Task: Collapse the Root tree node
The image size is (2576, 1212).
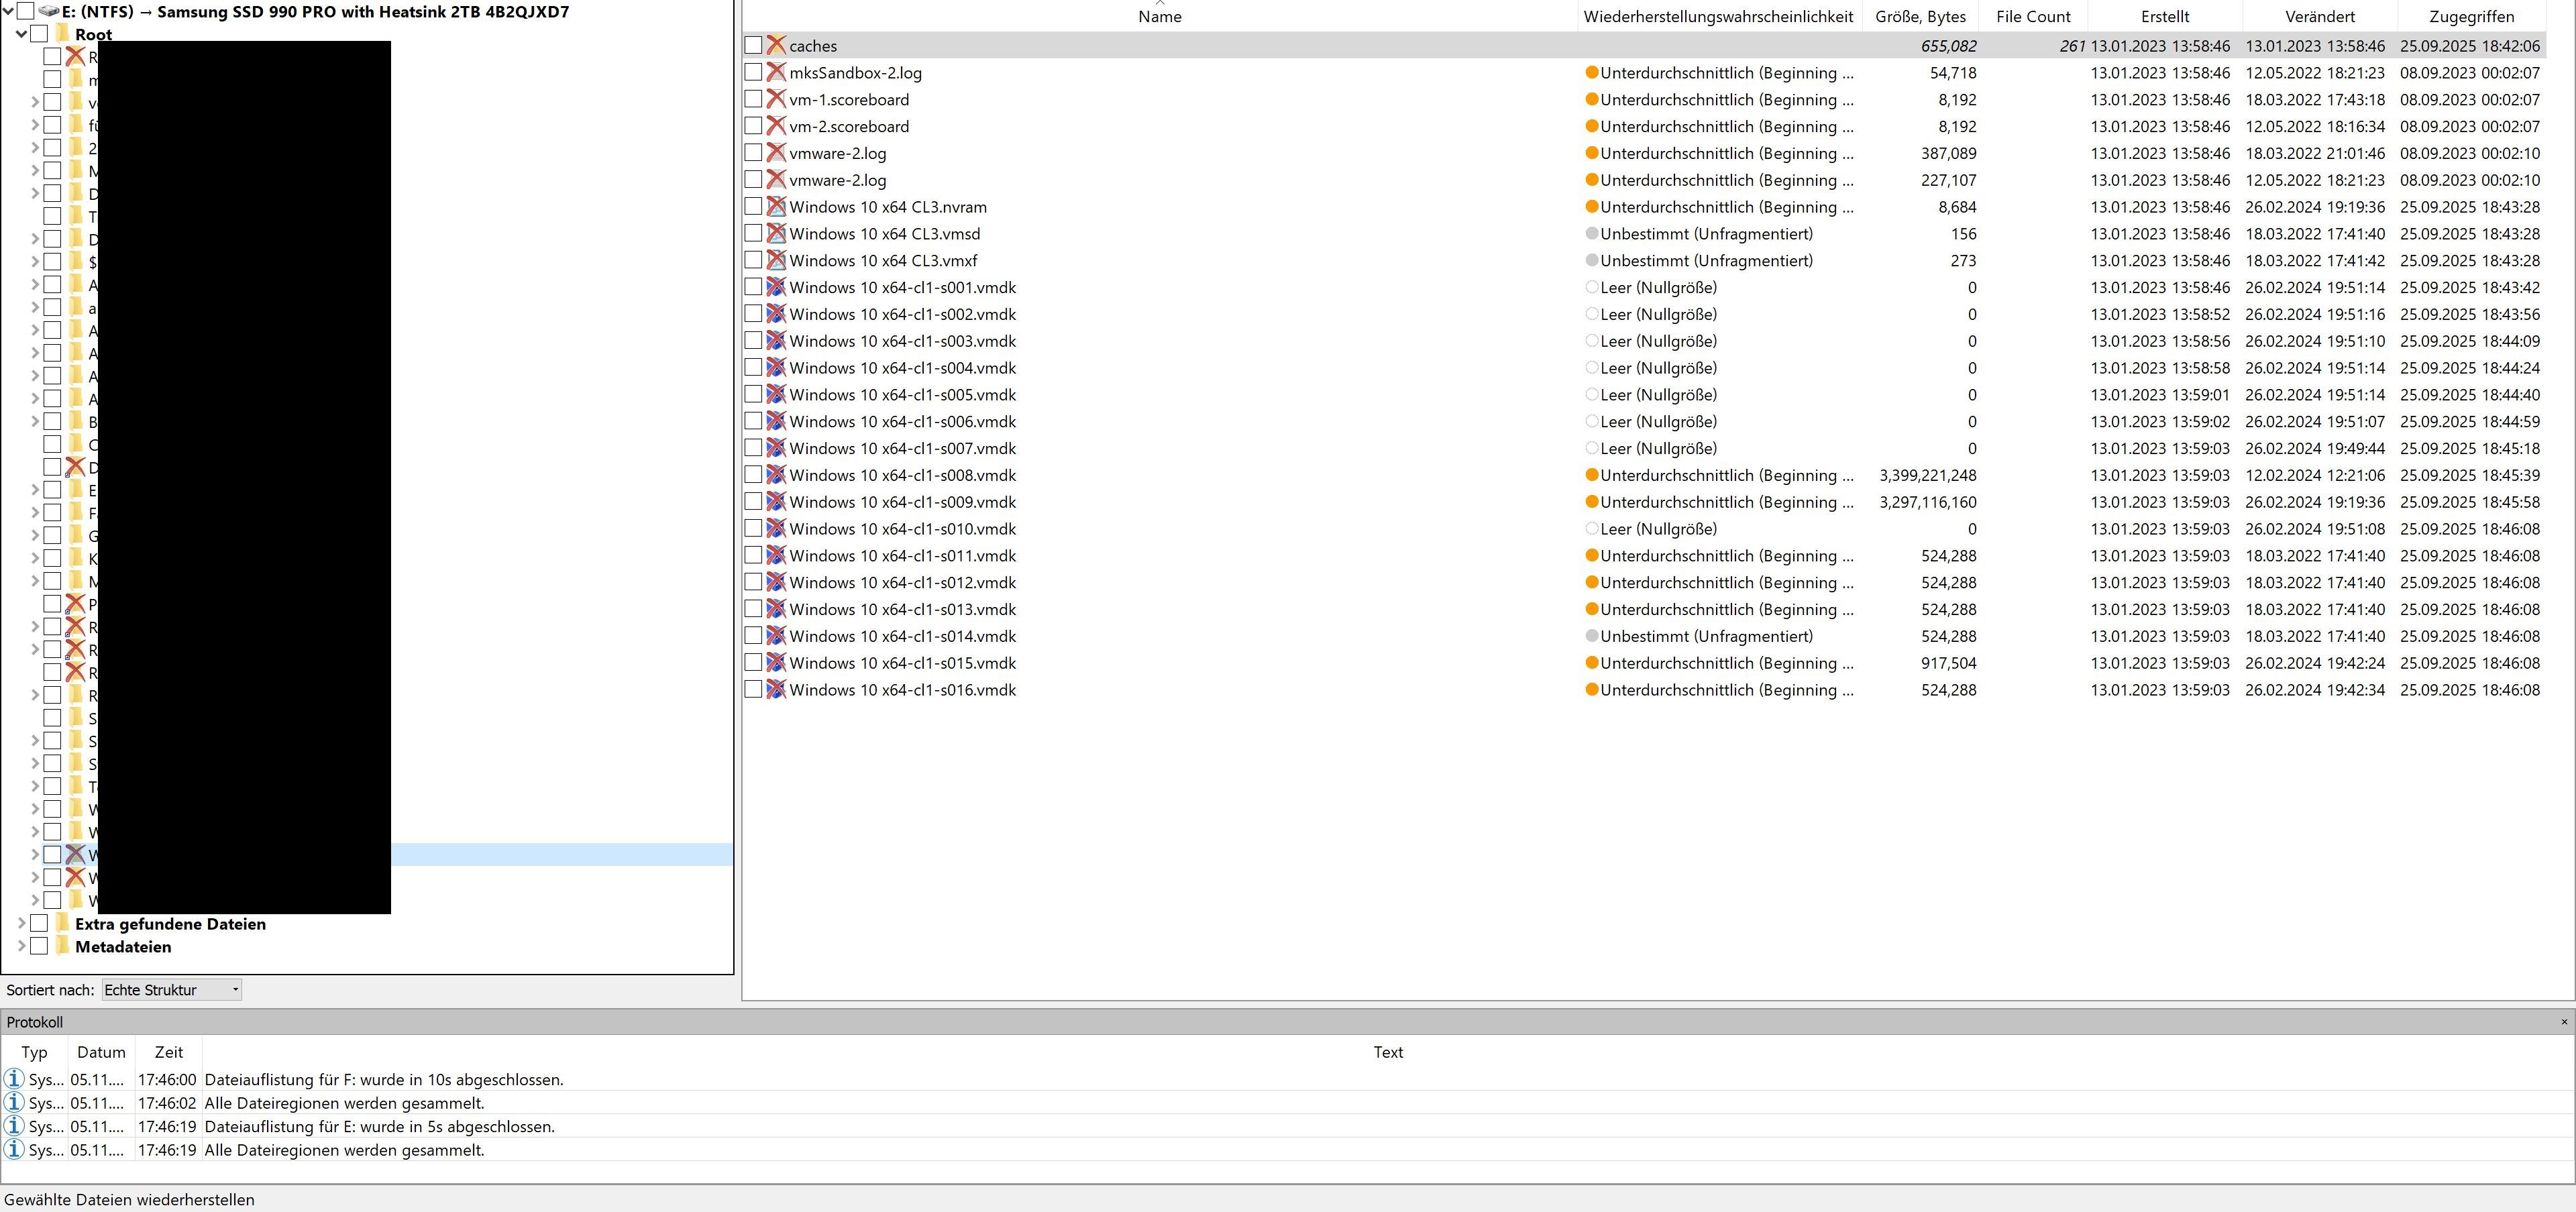Action: click(21, 34)
